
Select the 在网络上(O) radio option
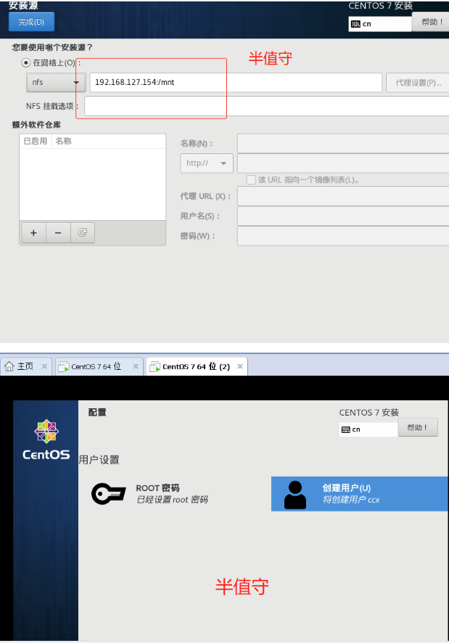pos(26,62)
